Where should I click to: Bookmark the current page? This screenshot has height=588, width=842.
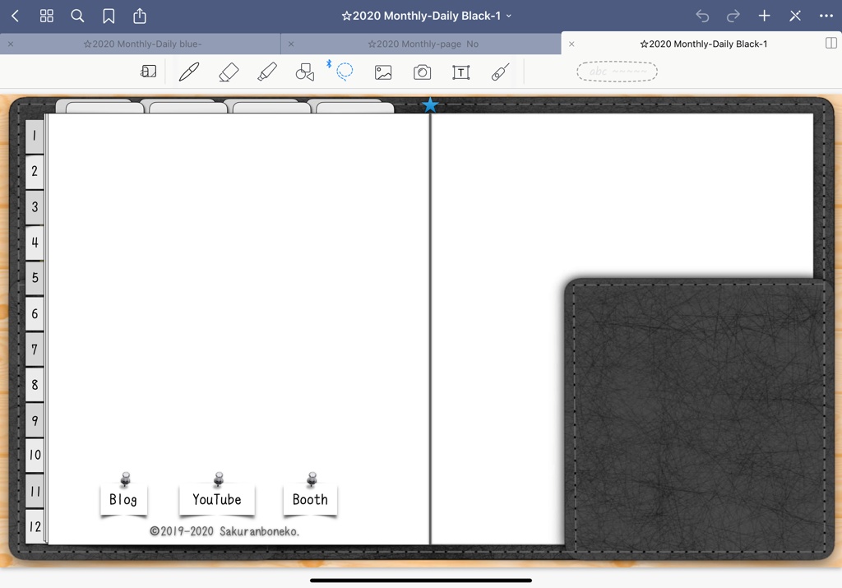point(109,16)
